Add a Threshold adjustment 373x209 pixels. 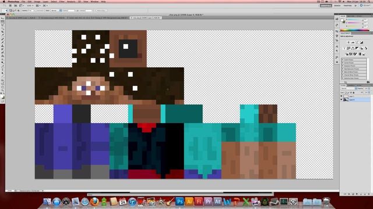[x=355, y=54]
